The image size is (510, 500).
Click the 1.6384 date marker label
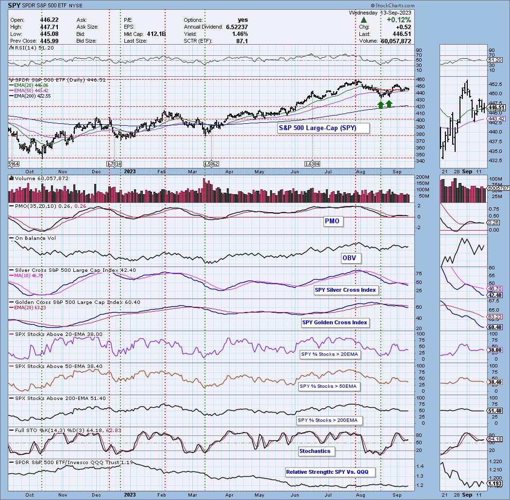point(312,164)
